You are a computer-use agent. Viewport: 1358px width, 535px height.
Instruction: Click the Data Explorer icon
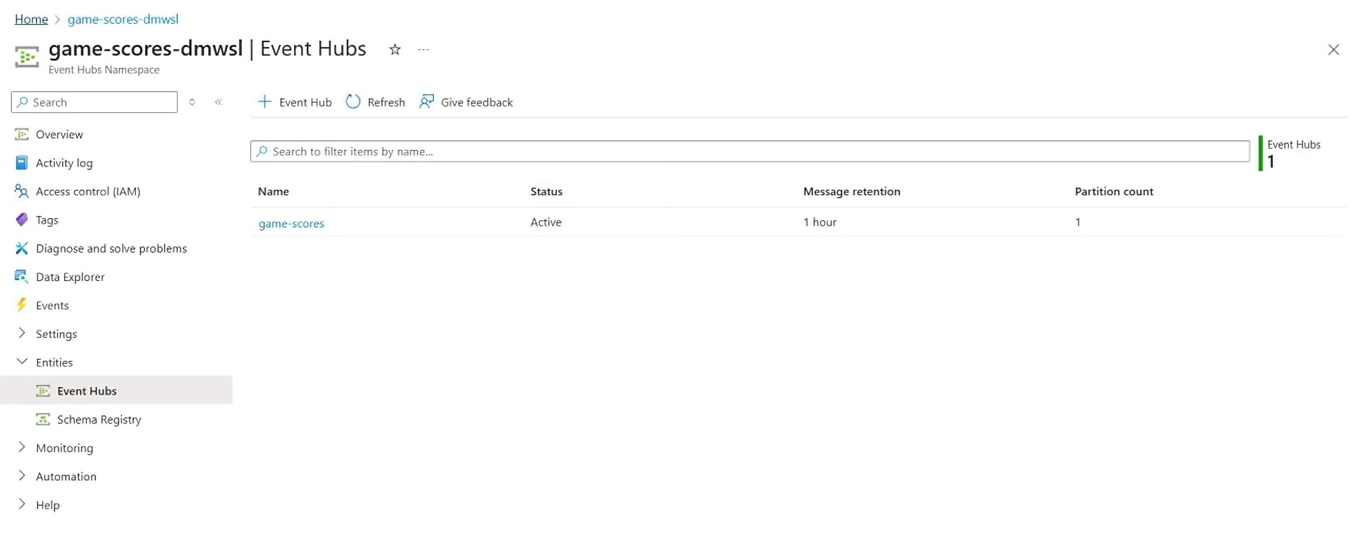coord(21,276)
